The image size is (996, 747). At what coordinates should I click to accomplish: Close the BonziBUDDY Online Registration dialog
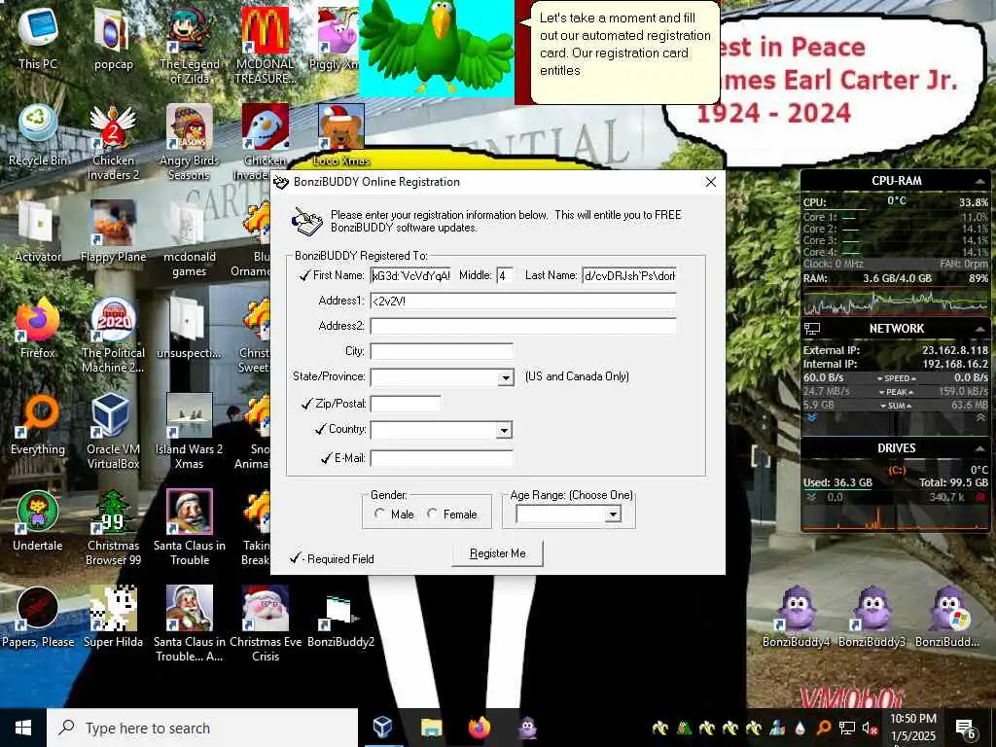click(x=711, y=182)
